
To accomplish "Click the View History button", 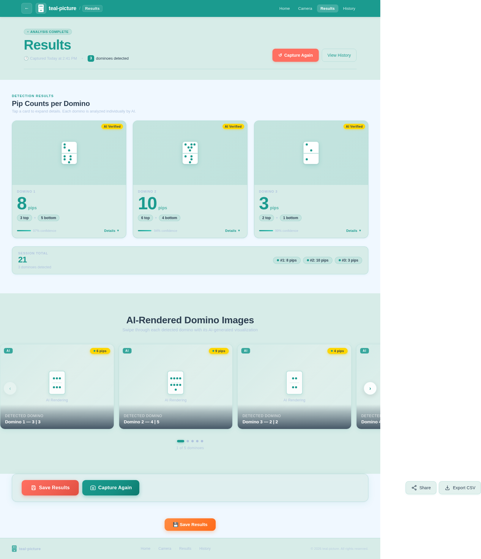I will [x=339, y=55].
